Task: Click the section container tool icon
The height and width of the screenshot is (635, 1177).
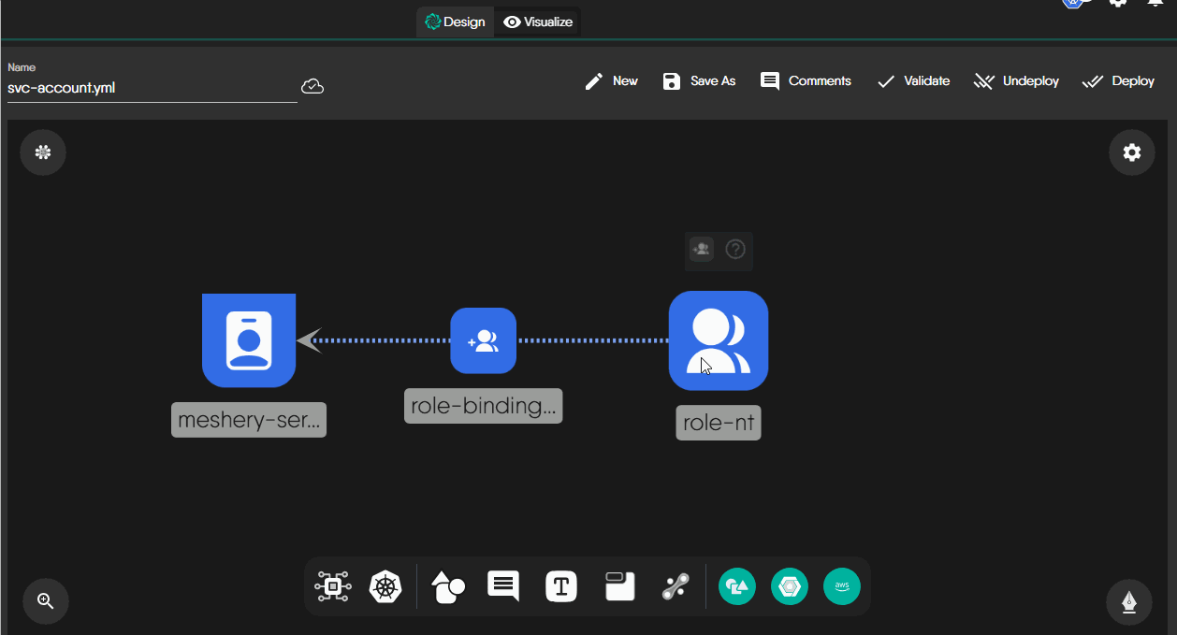Action: pyautogui.click(x=619, y=586)
